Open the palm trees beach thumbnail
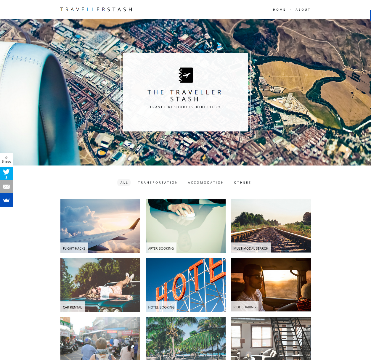The width and height of the screenshot is (371, 360). click(186, 339)
